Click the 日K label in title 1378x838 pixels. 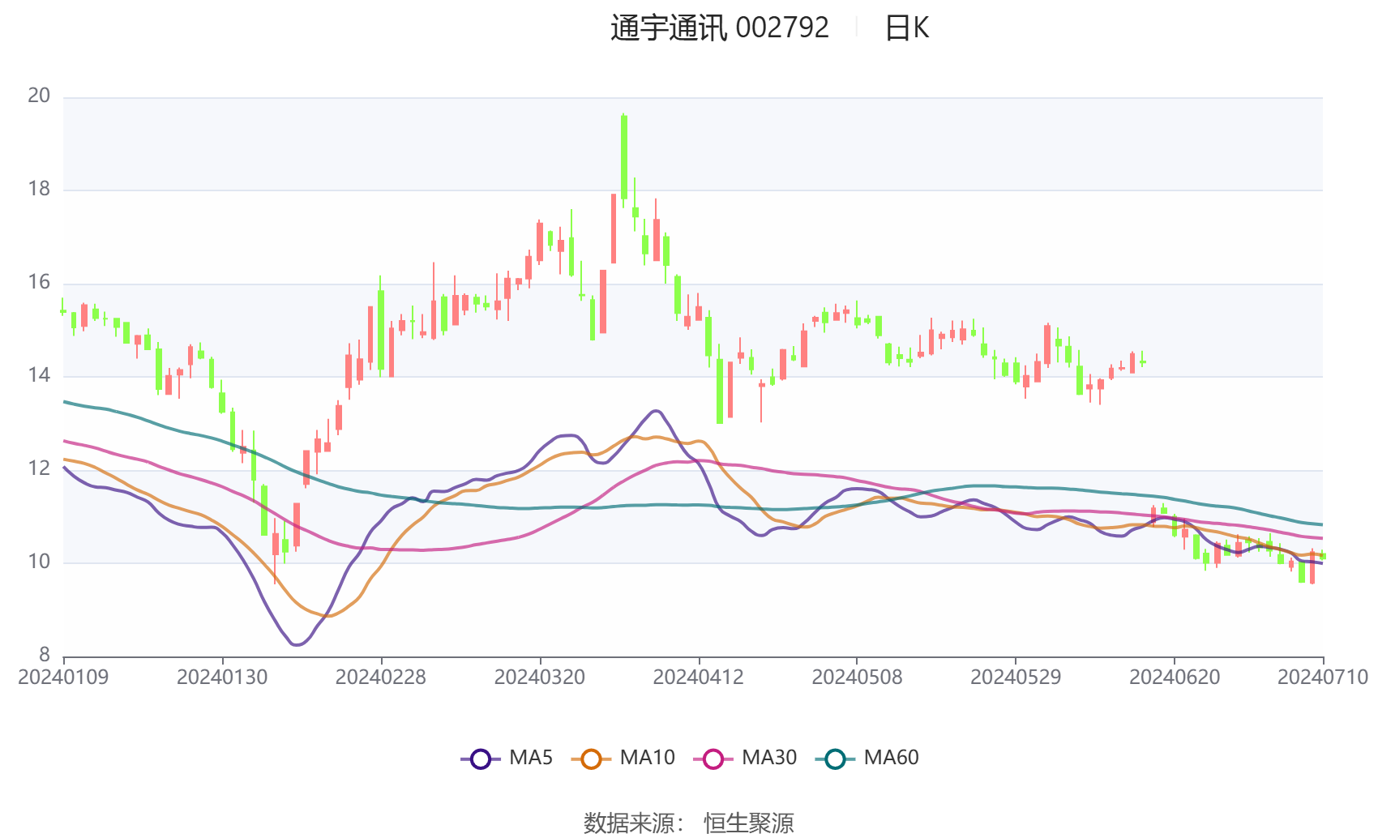(x=906, y=28)
